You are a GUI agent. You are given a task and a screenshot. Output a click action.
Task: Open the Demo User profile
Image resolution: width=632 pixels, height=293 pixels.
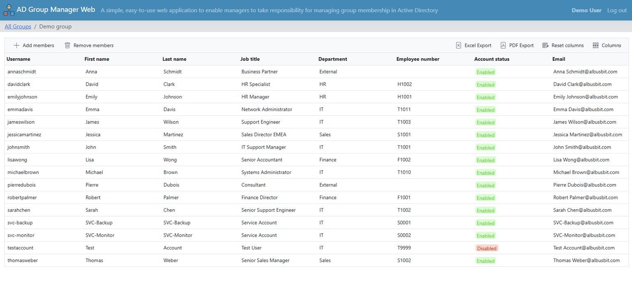pos(586,10)
